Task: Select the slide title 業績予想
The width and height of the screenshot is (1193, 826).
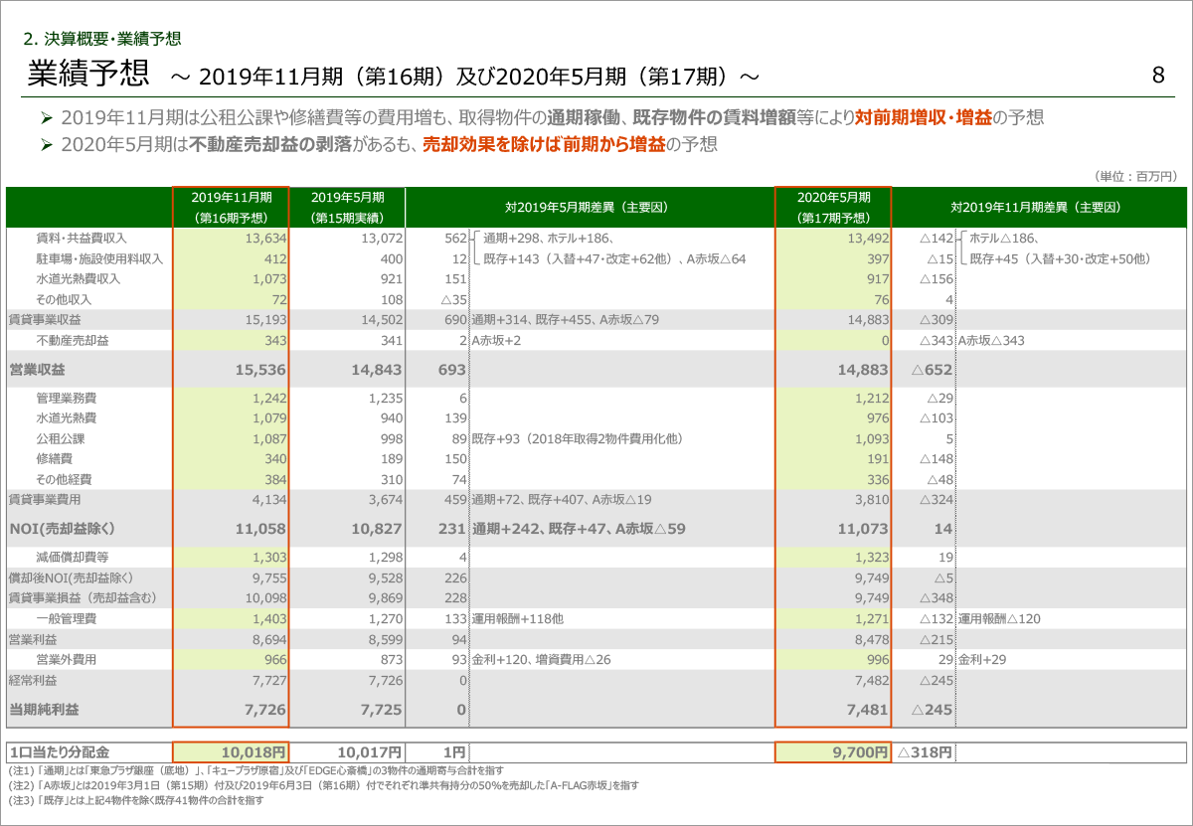Action: [88, 73]
